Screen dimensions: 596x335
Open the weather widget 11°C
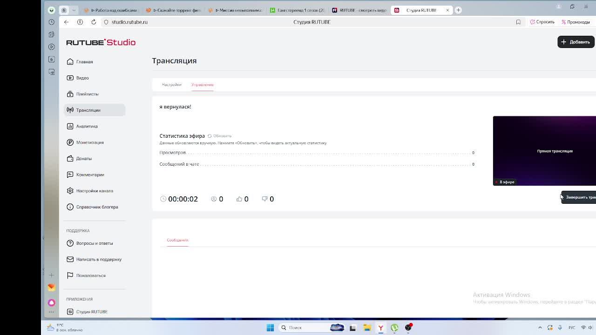click(64, 328)
